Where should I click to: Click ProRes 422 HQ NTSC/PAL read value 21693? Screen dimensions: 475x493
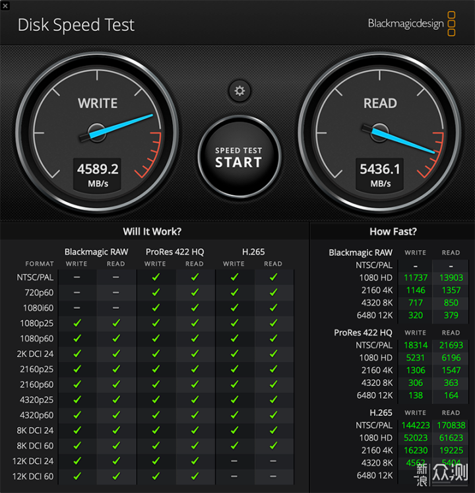click(451, 345)
